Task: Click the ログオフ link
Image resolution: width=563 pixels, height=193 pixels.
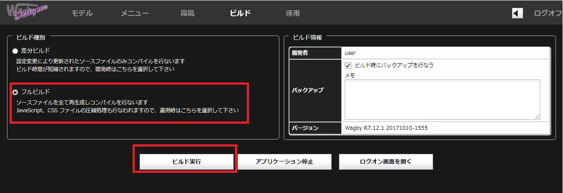Action: coord(547,13)
